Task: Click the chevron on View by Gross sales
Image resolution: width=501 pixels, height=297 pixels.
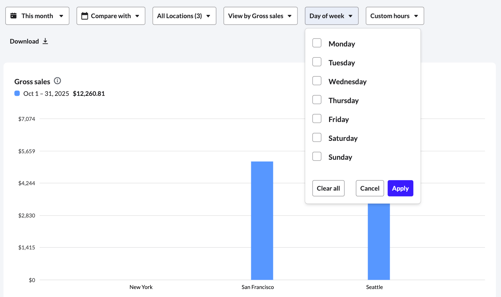Action: click(289, 16)
